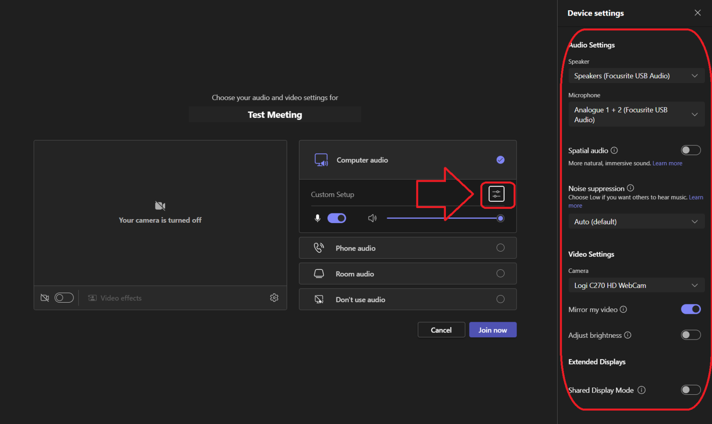The width and height of the screenshot is (712, 424).
Task: Click the speaker volume slider
Action: pos(443,218)
